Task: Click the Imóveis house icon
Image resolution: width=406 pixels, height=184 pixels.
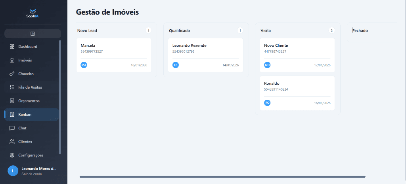Action: (12, 60)
